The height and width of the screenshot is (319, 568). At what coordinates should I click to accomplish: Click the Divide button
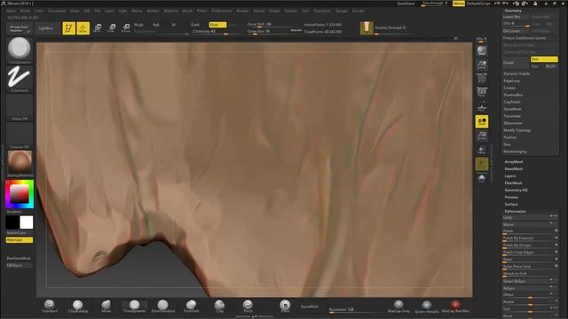pos(516,63)
